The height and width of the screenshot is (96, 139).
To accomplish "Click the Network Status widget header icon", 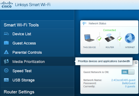I will pos(84,23).
